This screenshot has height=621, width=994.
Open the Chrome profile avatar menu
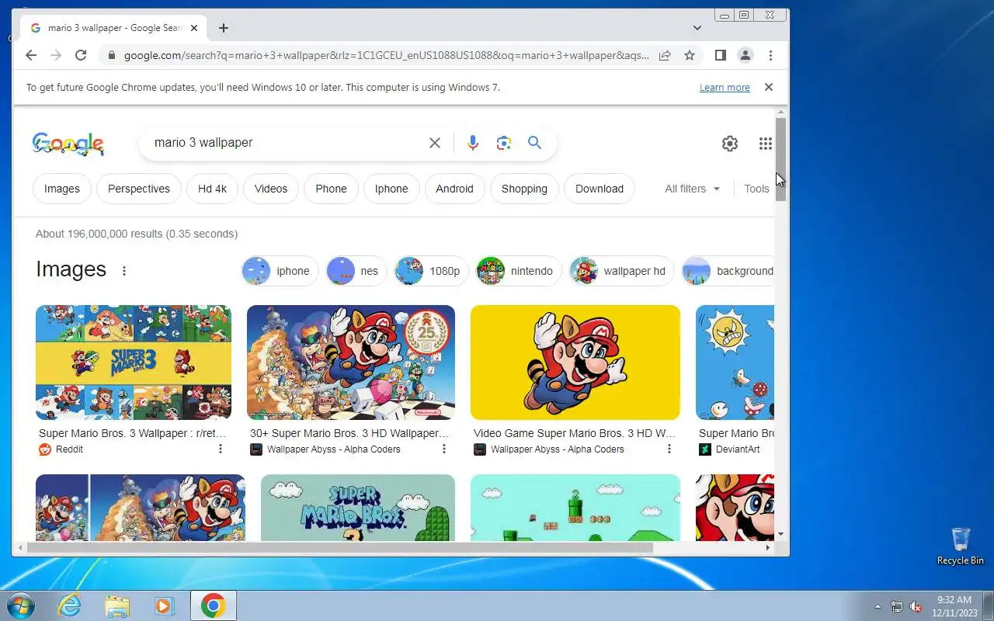coord(745,55)
